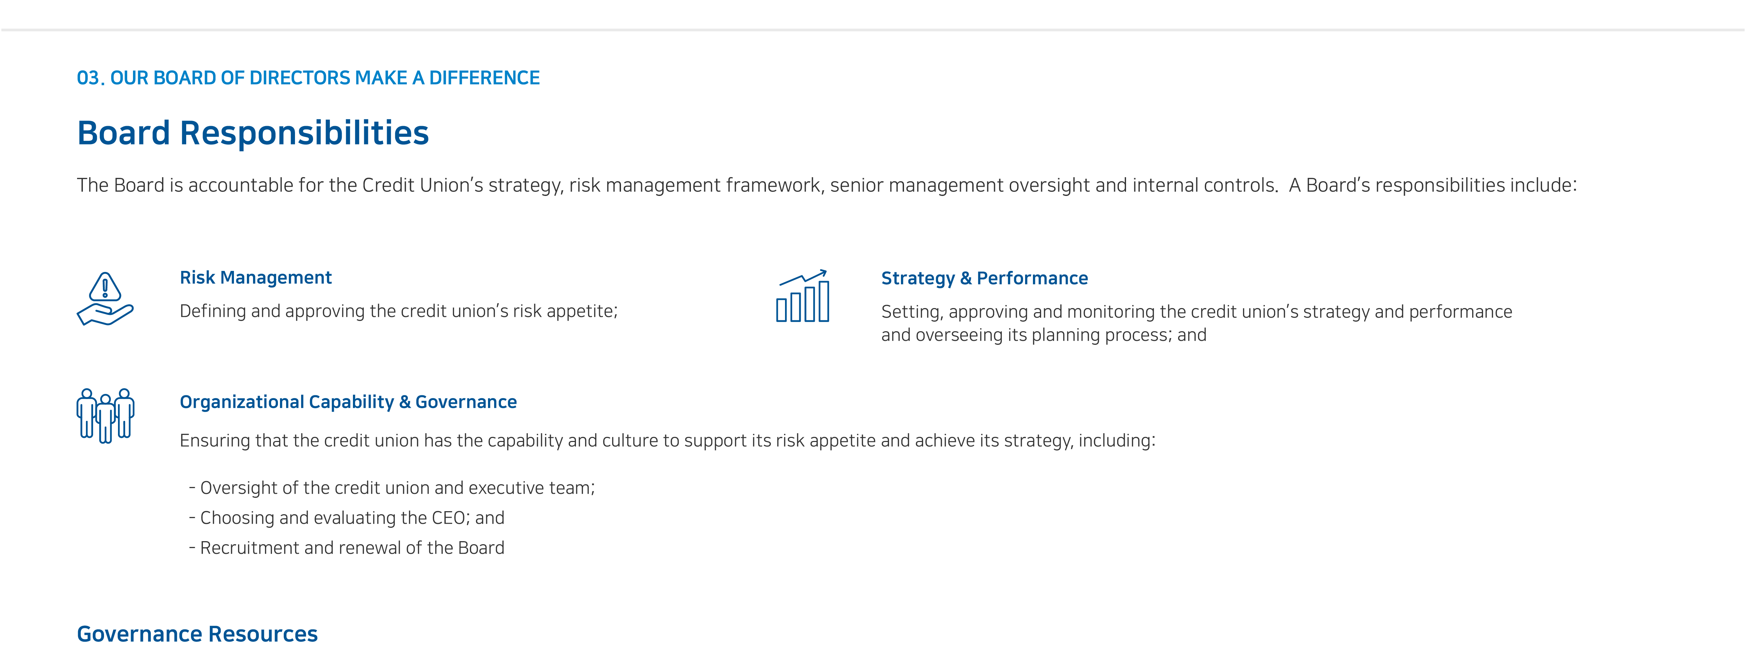The height and width of the screenshot is (672, 1746).
Task: Click the Board Responsibilities title
Action: pos(253,133)
